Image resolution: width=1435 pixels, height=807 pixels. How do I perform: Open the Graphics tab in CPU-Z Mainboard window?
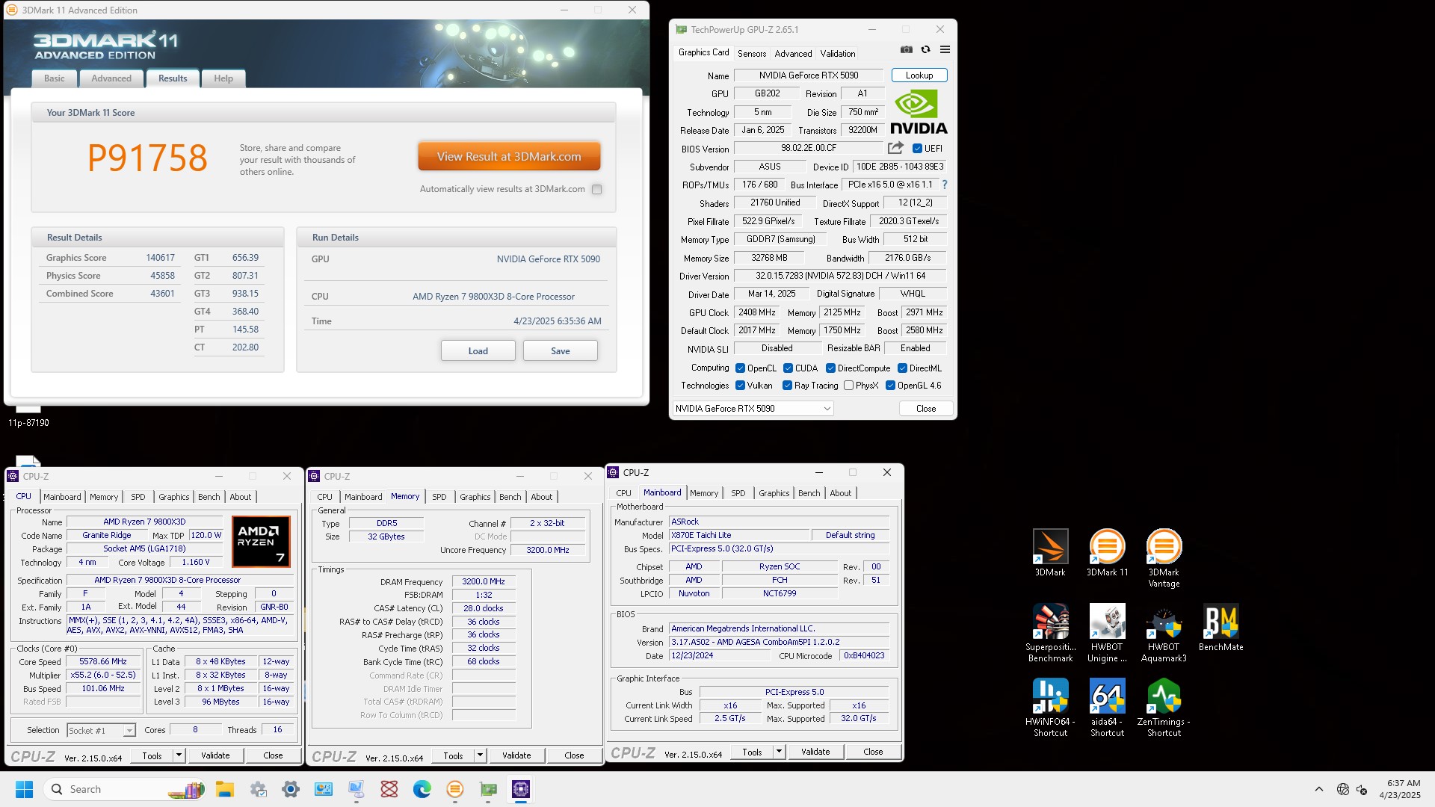click(774, 493)
